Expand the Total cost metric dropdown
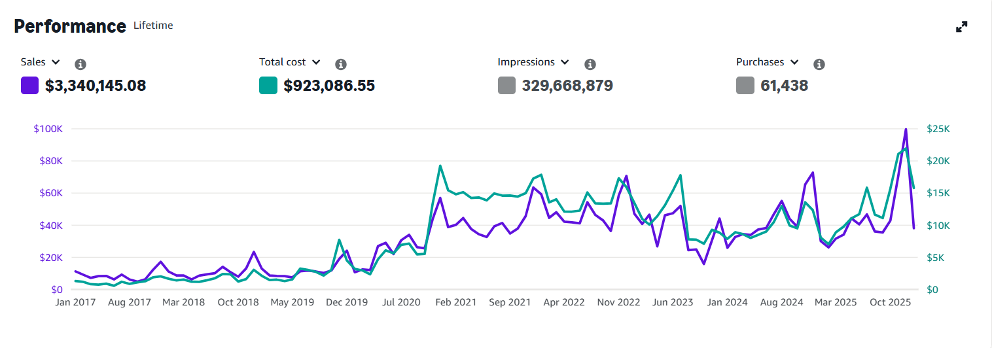The image size is (992, 348). (x=290, y=62)
